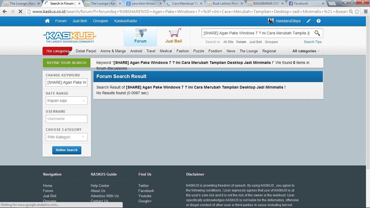Viewport: 370px width, 208px height.
Task: Click the HandaruDibya username
Action: click(288, 21)
